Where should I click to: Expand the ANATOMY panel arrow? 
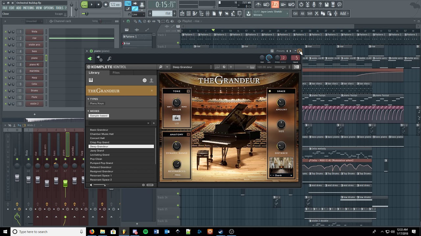coord(188,134)
